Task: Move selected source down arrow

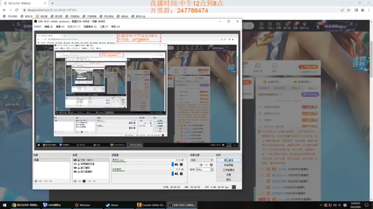Action: (x=94, y=181)
